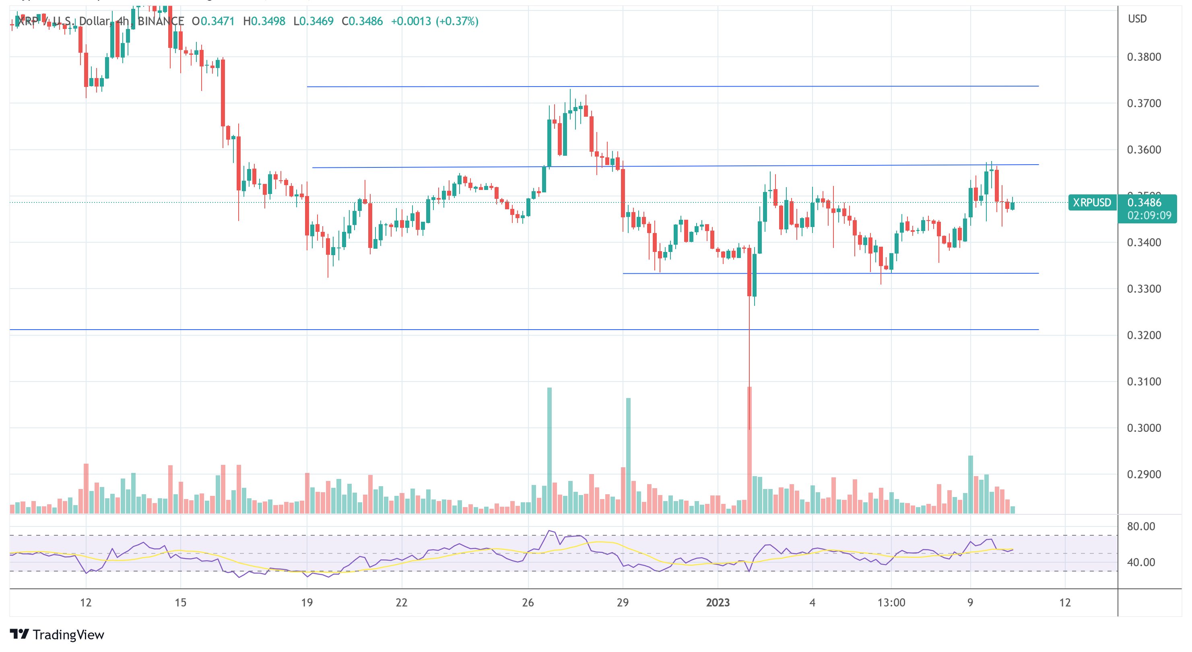Click the tallest green volume bar on the 26th

pyautogui.click(x=549, y=451)
